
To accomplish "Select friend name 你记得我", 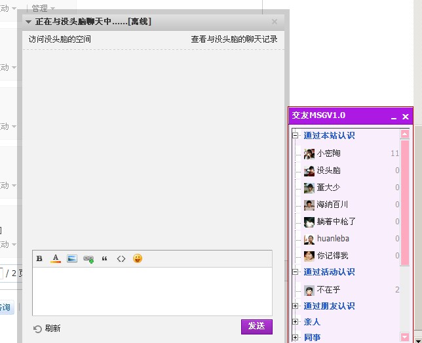I will 332,255.
